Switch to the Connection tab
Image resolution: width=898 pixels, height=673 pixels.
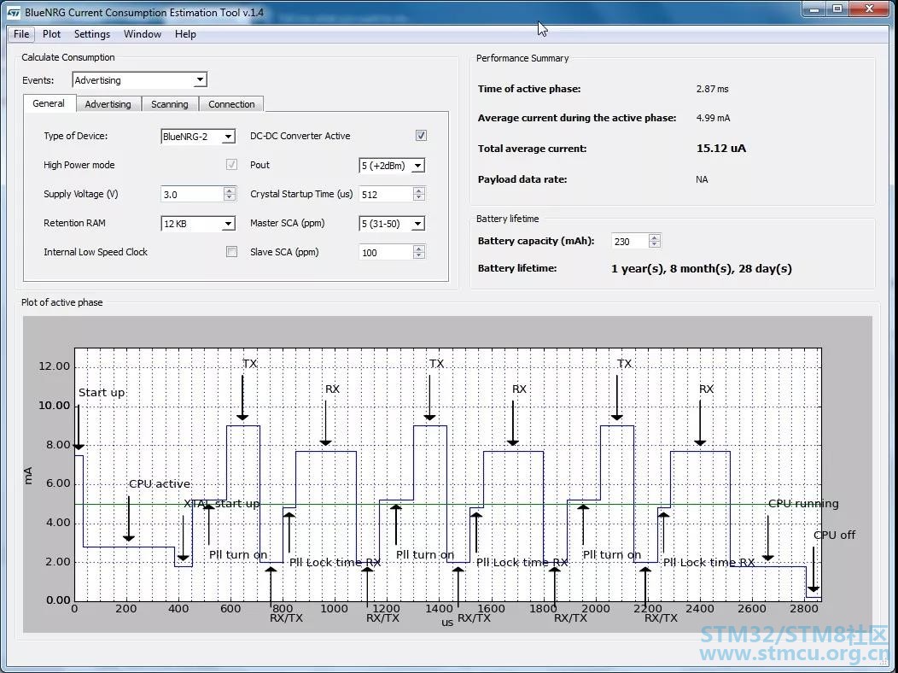[x=231, y=104]
